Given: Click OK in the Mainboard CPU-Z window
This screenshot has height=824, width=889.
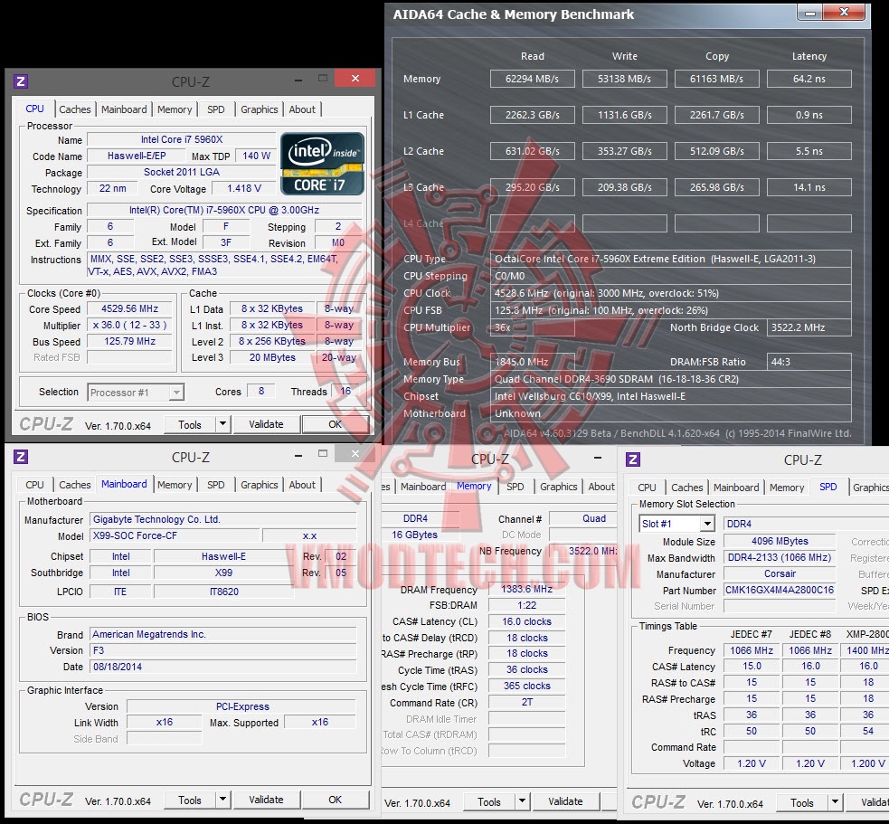Looking at the screenshot, I should pyautogui.click(x=336, y=800).
